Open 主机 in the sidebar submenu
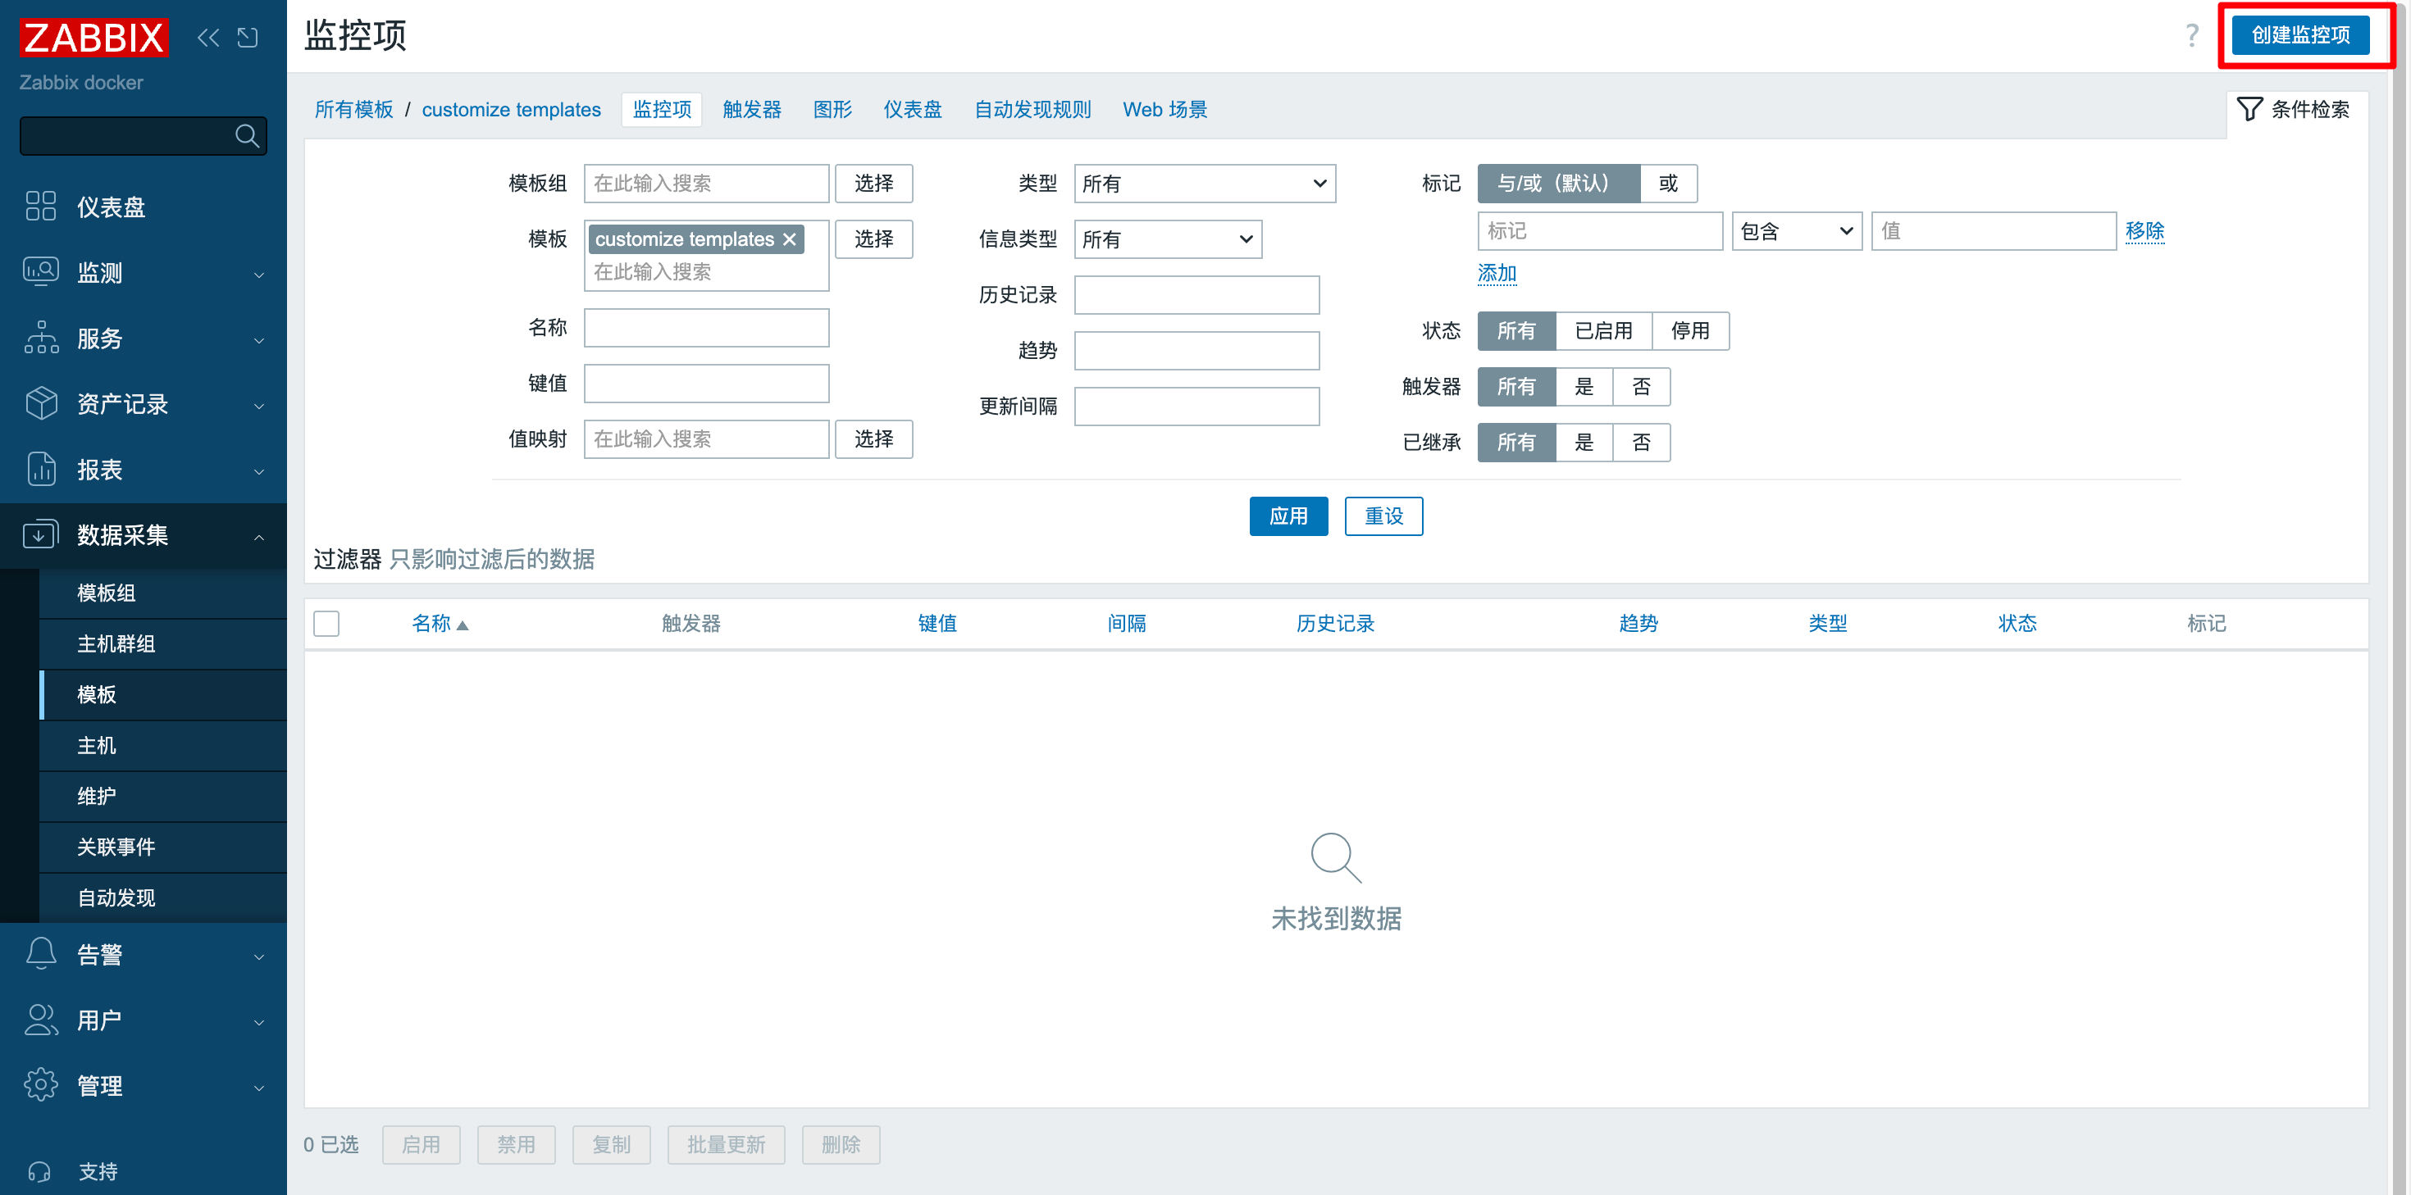Viewport: 2411px width, 1195px height. coord(163,746)
